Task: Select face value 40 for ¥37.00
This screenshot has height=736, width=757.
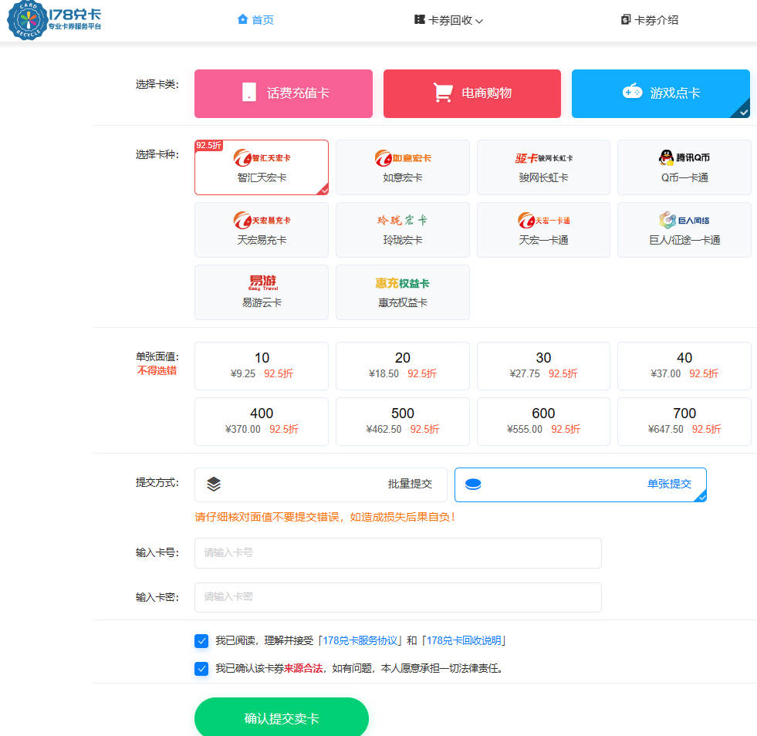Action: 684,366
